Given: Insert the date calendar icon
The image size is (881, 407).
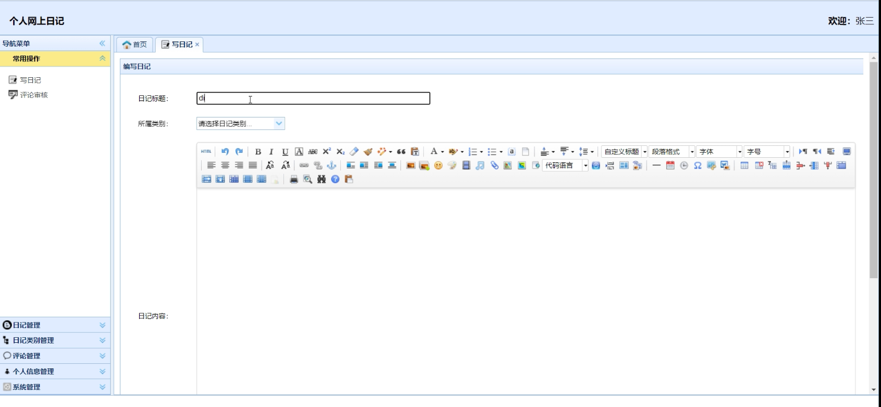Looking at the screenshot, I should click(670, 165).
